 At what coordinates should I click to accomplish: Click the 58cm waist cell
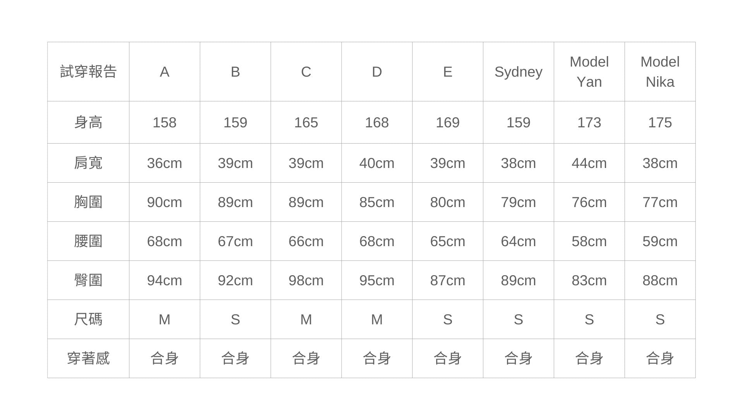pyautogui.click(x=589, y=241)
